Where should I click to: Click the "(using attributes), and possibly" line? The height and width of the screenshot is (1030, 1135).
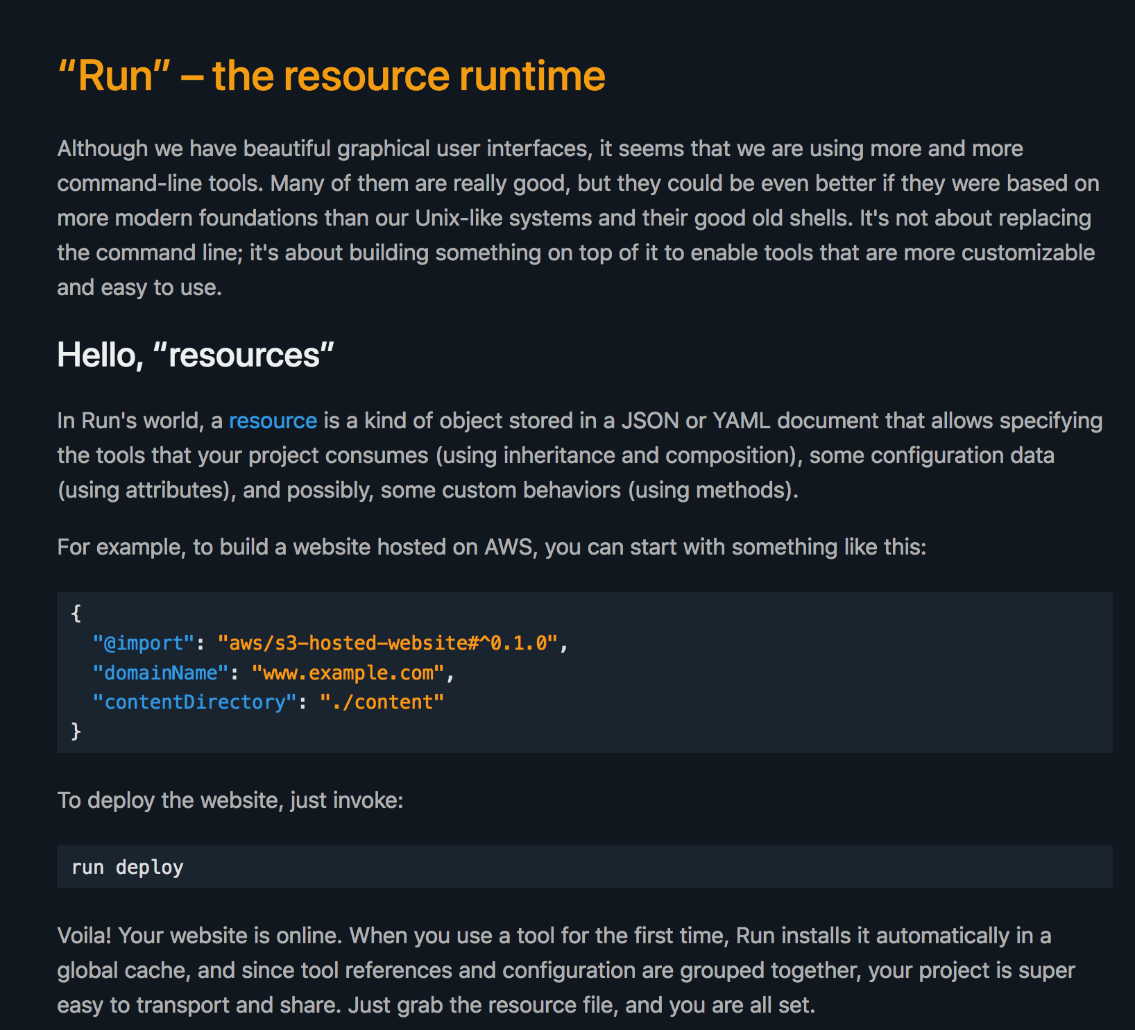(x=428, y=490)
